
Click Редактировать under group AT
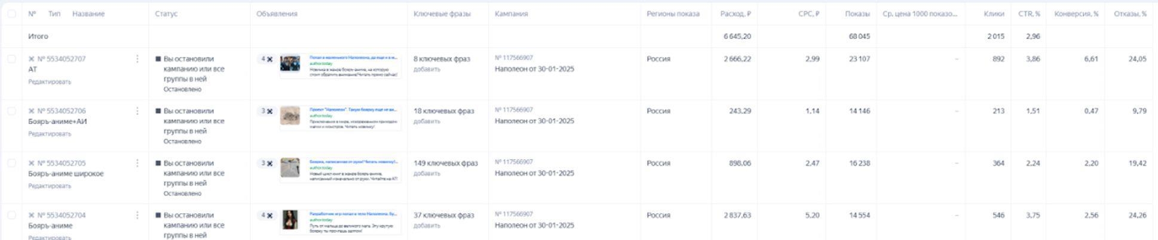[50, 82]
